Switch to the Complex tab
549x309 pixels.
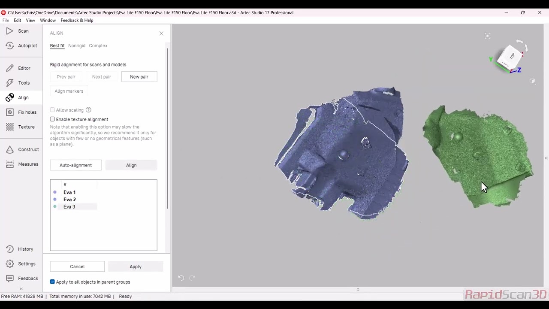98,45
